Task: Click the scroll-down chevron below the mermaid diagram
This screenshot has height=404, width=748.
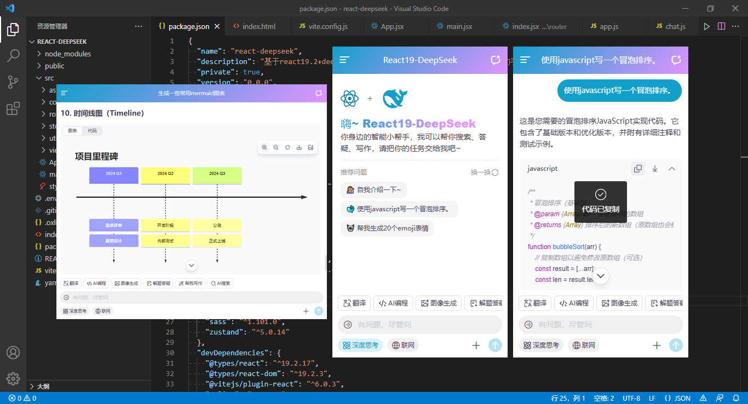Action: coord(192,266)
